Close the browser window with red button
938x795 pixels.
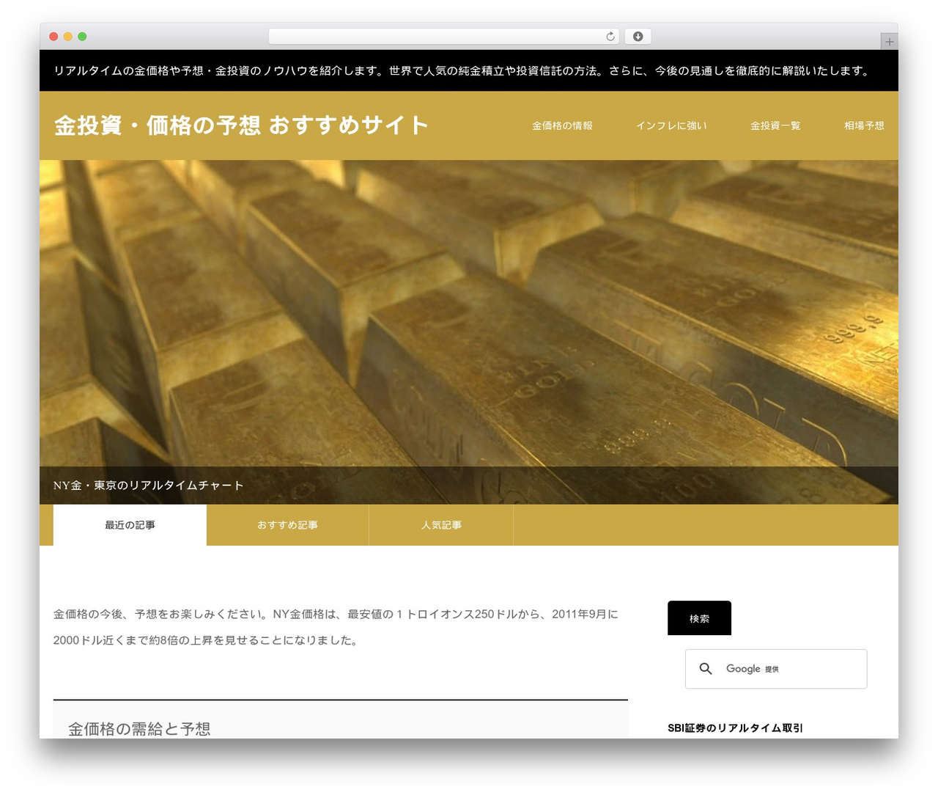click(53, 37)
